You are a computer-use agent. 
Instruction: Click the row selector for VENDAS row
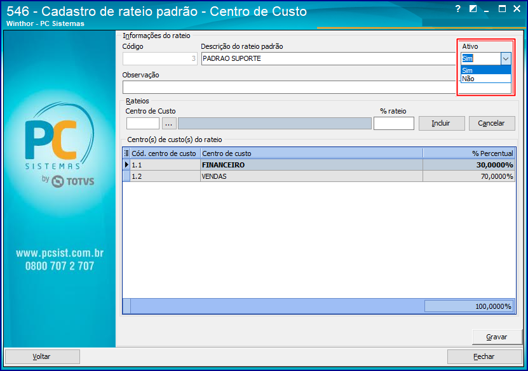tap(126, 176)
